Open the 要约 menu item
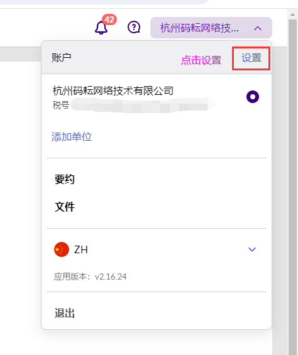Screen dimensions: 298x355 [x=65, y=179]
